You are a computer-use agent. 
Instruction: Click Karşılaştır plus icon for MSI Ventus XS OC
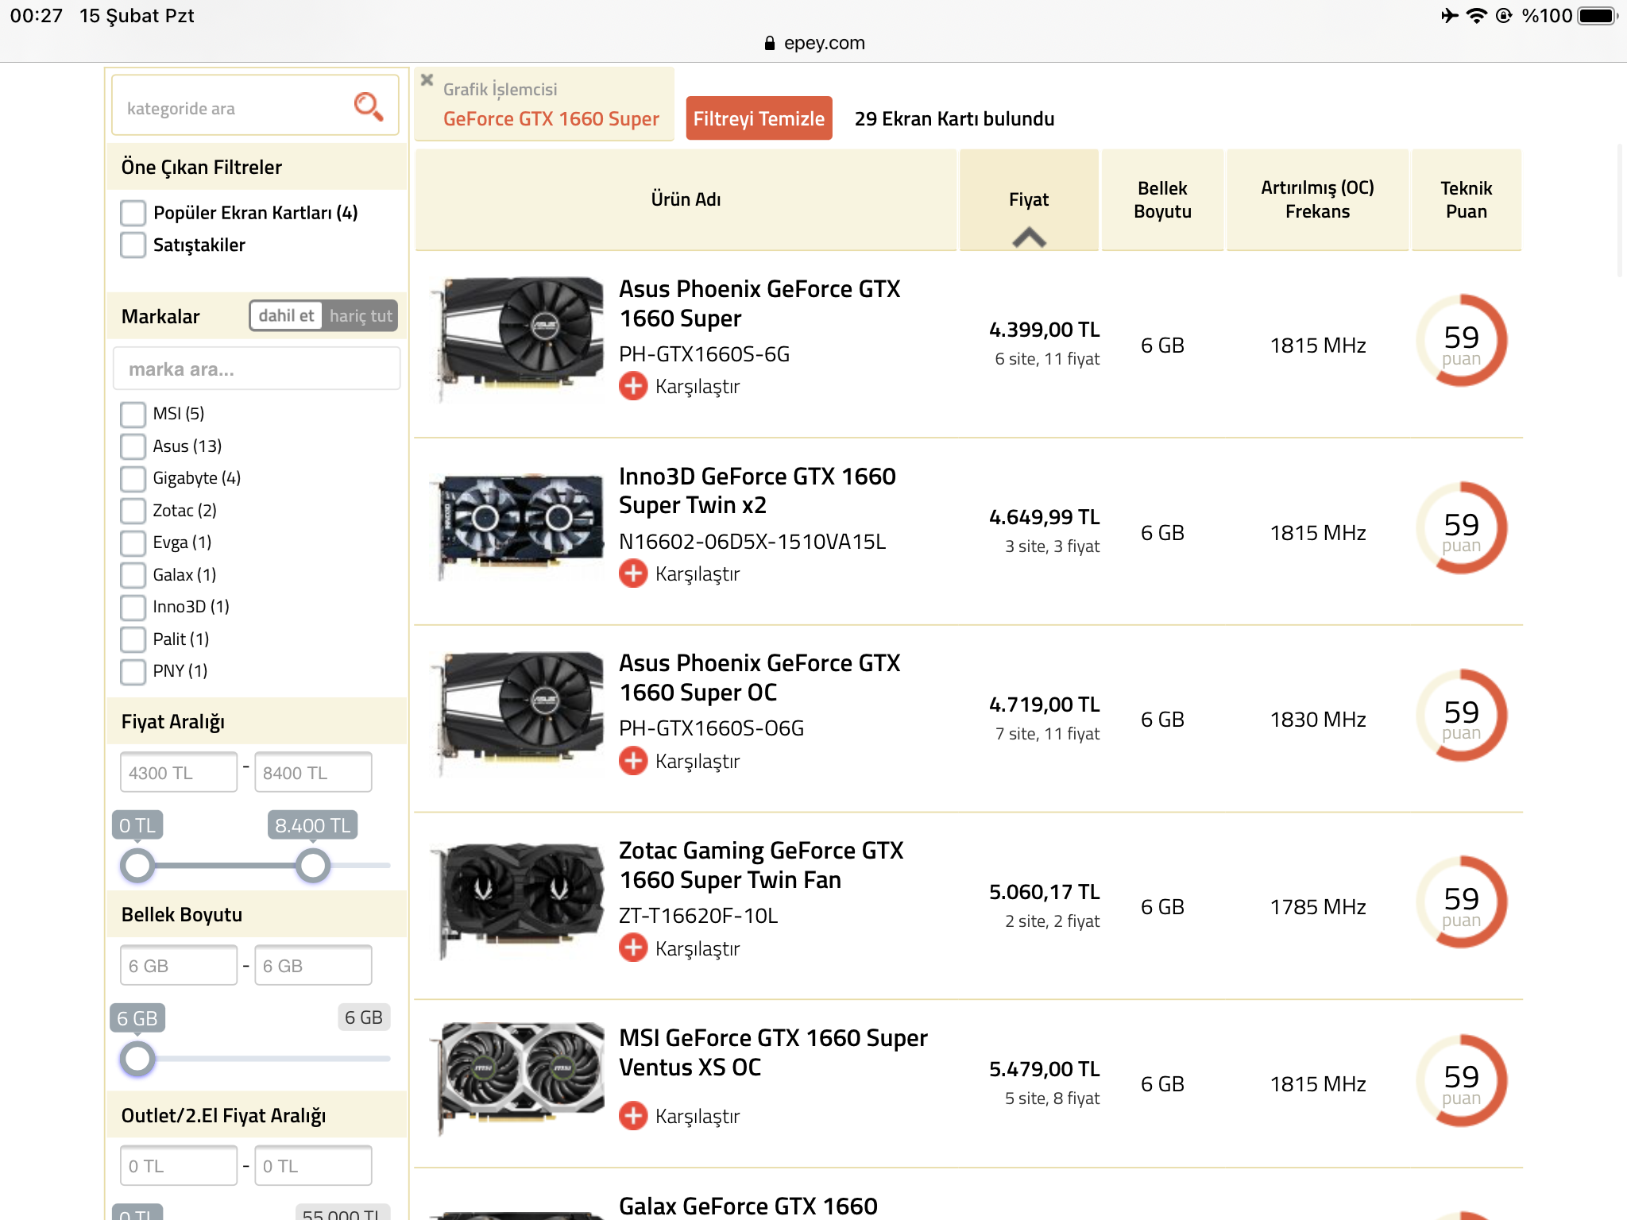(633, 1116)
